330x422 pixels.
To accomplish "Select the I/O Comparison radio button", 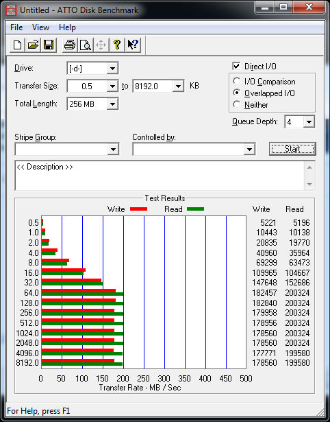I will click(237, 81).
